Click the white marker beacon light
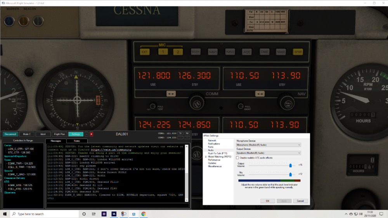The width and height of the screenshot is (388, 218). 38,21
